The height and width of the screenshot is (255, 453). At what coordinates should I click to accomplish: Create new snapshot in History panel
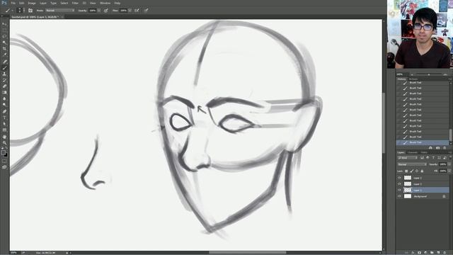pyautogui.click(x=437, y=148)
